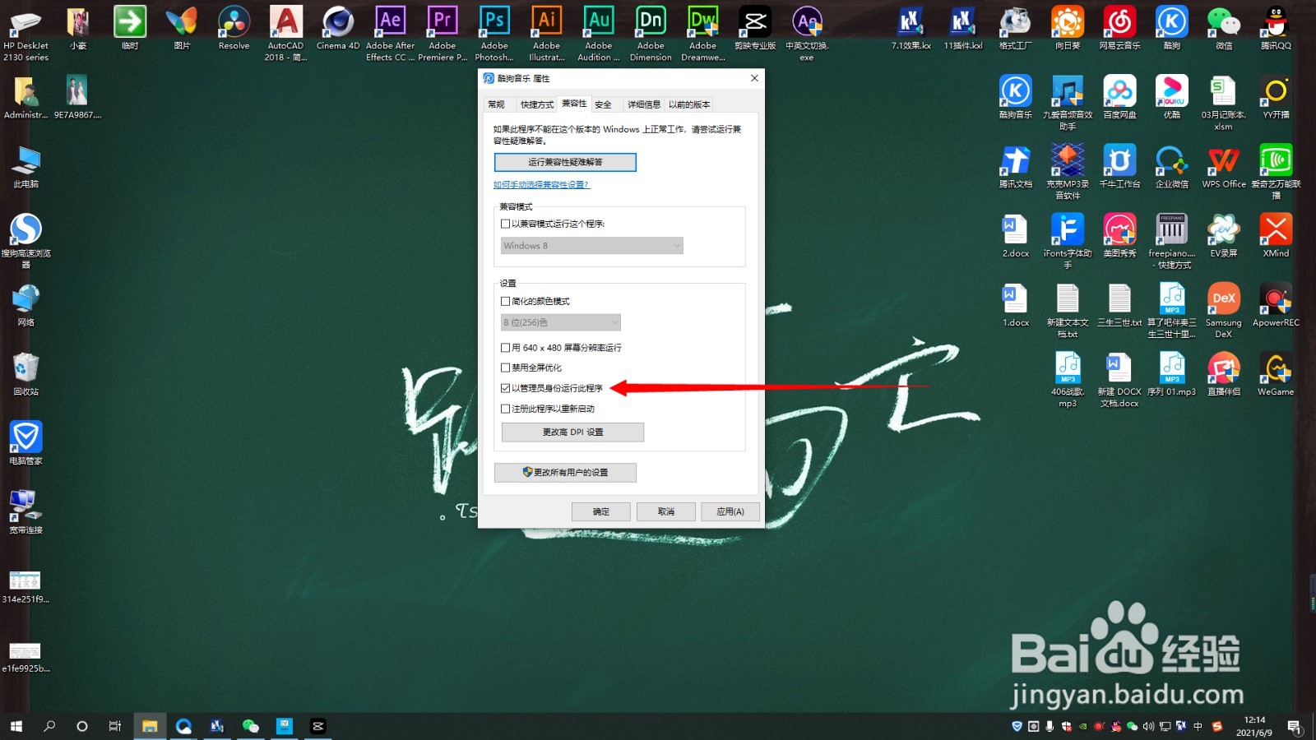Open the WPS Office desktop icon
The image size is (1316, 740).
click(1223, 167)
